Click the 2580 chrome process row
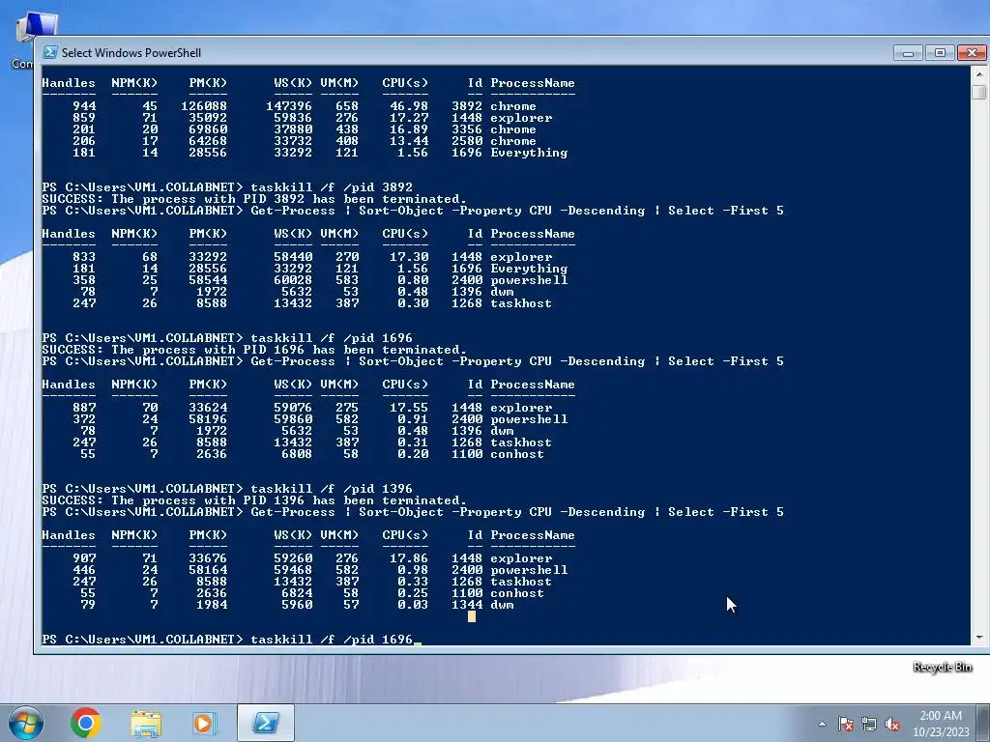 pos(305,141)
